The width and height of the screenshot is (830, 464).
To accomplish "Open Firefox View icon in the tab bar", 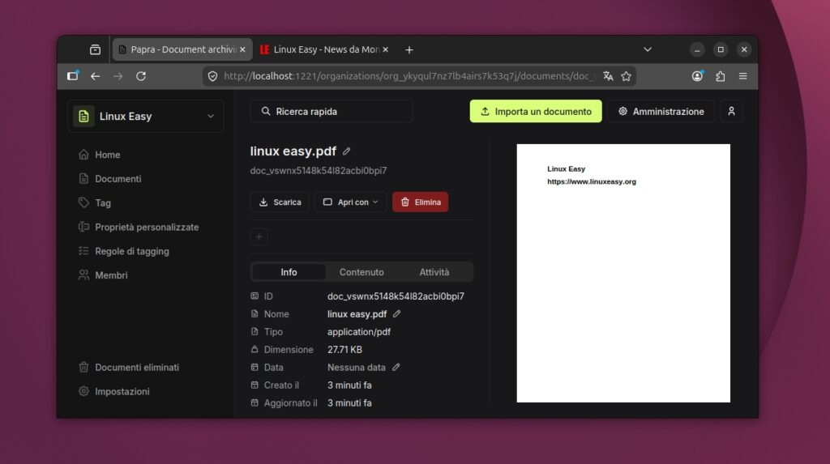I will point(96,49).
